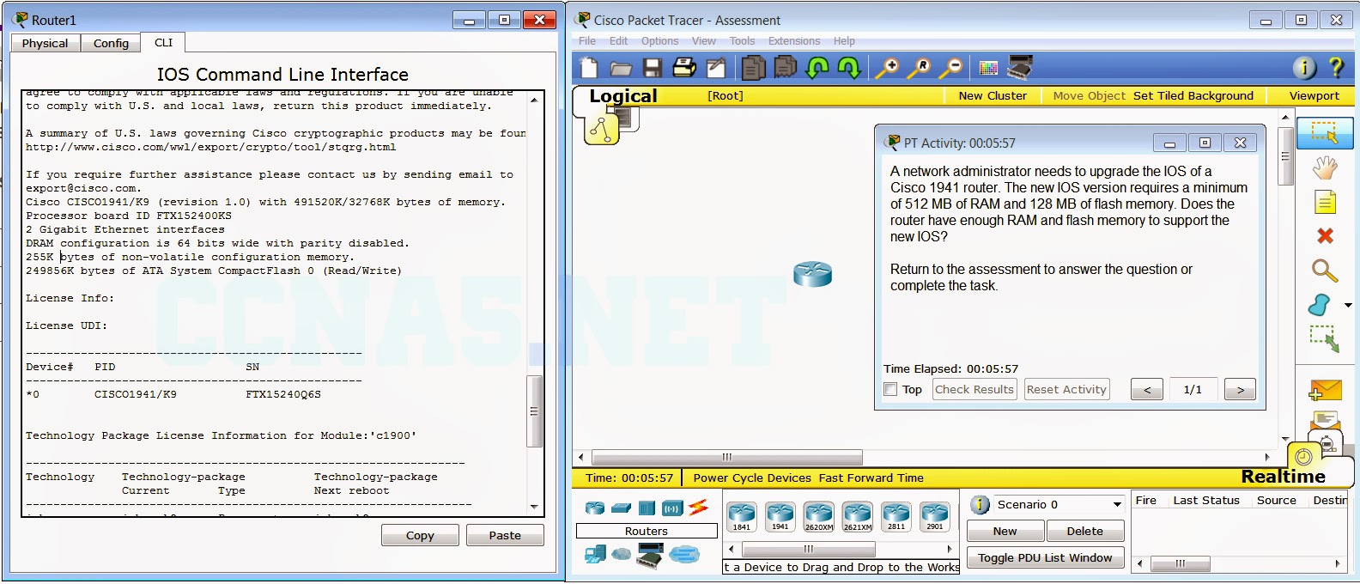Create a new file in Packet Tracer toolbar
Screen dimensions: 1360x584
click(589, 68)
